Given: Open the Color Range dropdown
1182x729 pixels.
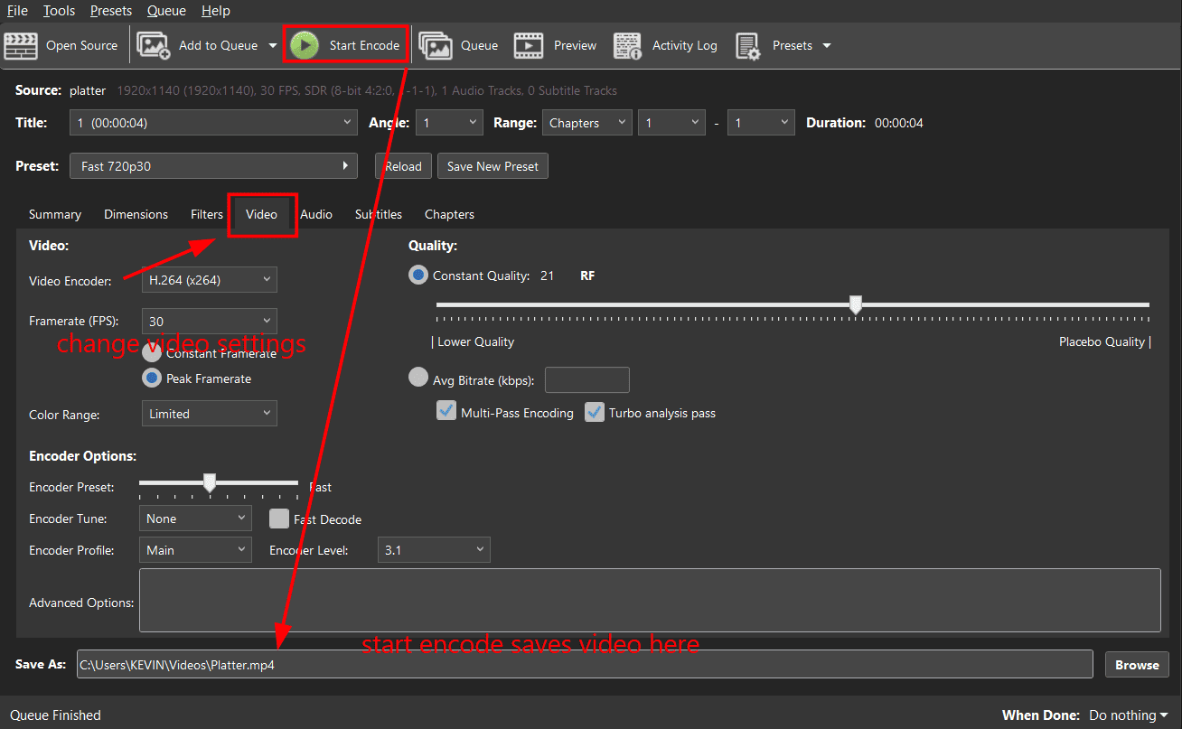Looking at the screenshot, I should (210, 414).
